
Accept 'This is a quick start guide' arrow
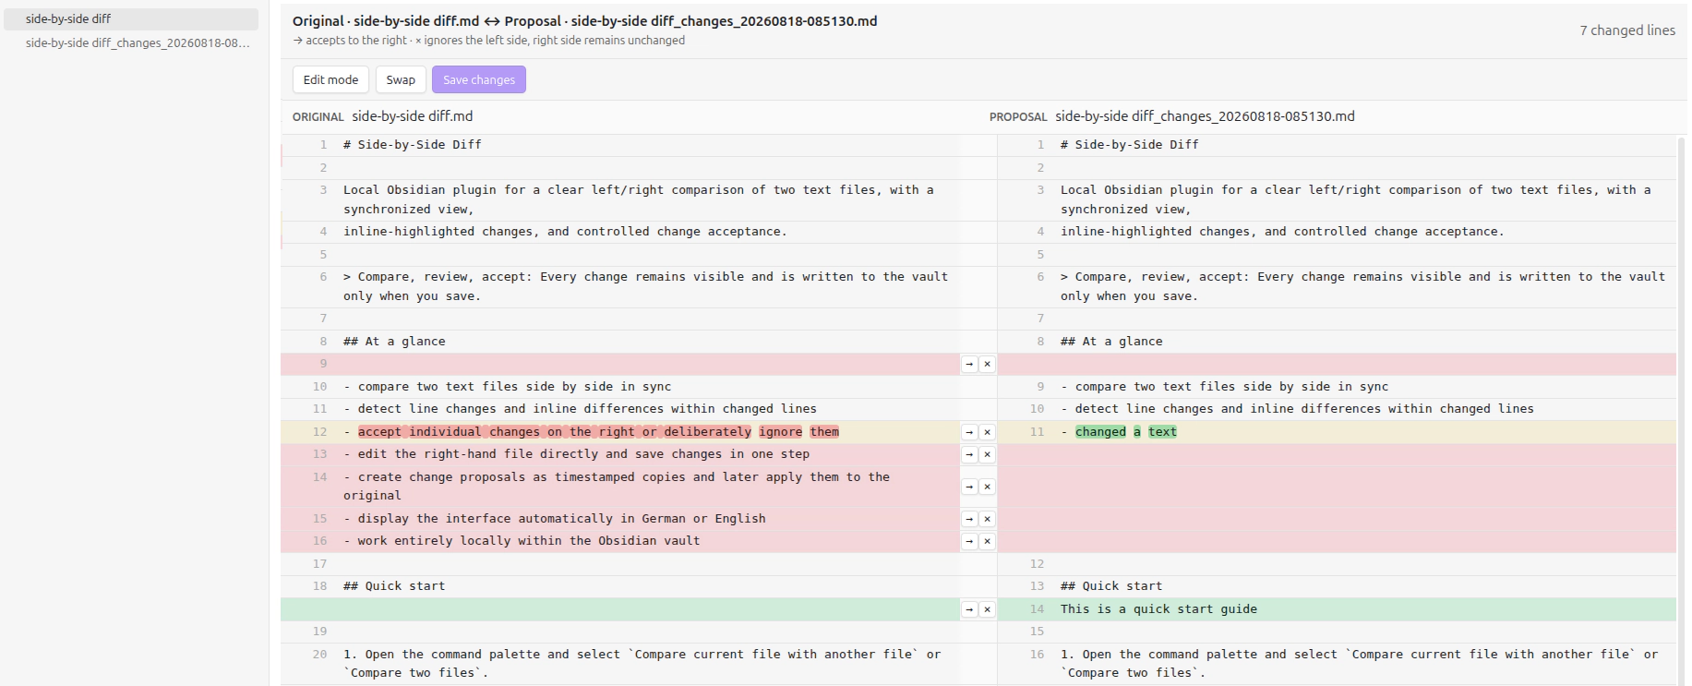(969, 609)
